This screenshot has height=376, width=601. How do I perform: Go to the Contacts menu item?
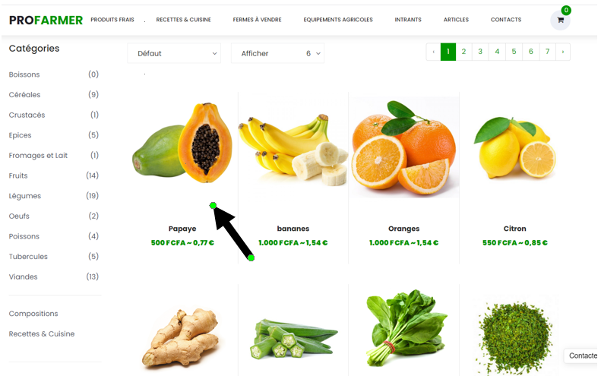click(x=506, y=20)
